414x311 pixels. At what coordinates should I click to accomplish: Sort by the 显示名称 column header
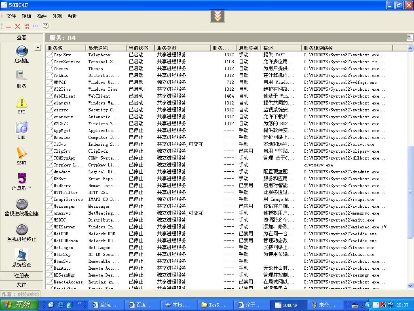coord(106,48)
